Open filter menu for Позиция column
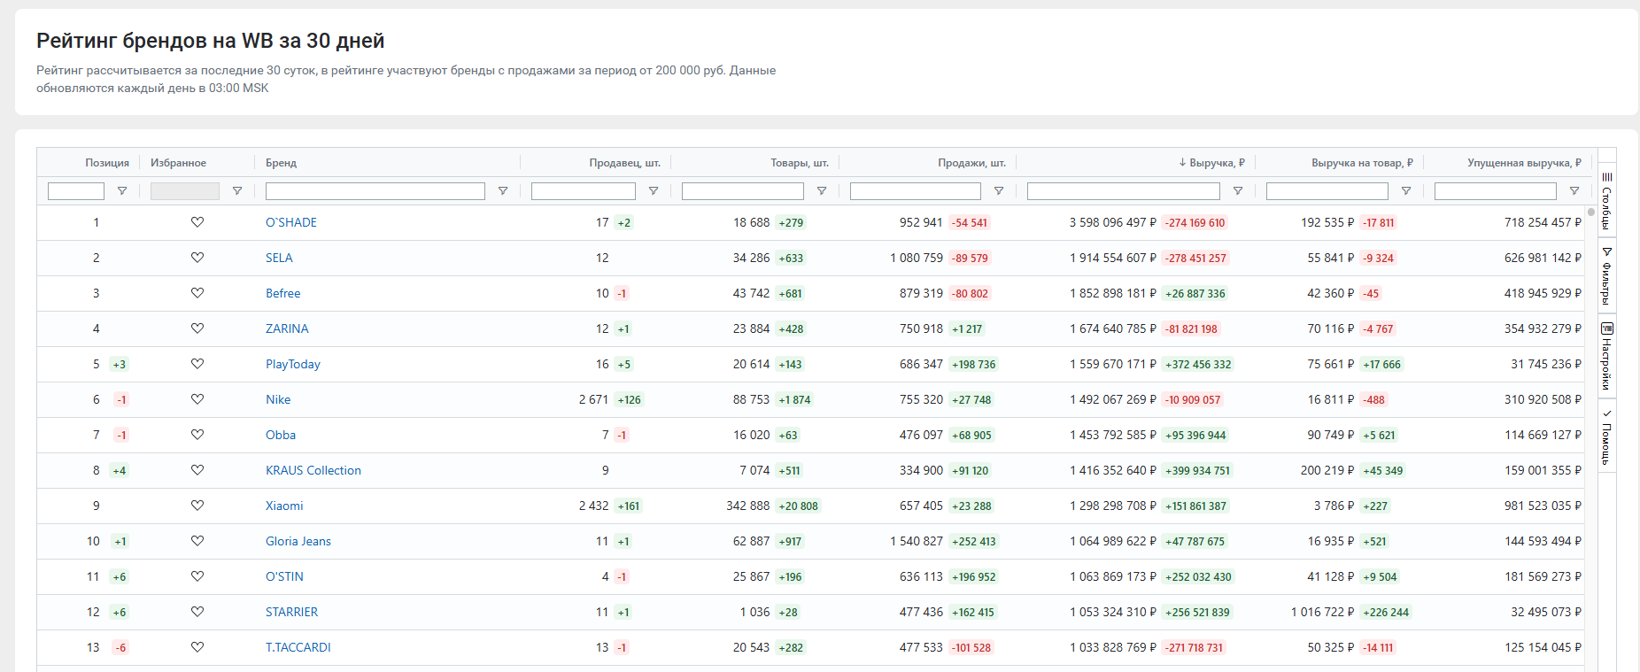This screenshot has width=1640, height=672. click(x=122, y=191)
